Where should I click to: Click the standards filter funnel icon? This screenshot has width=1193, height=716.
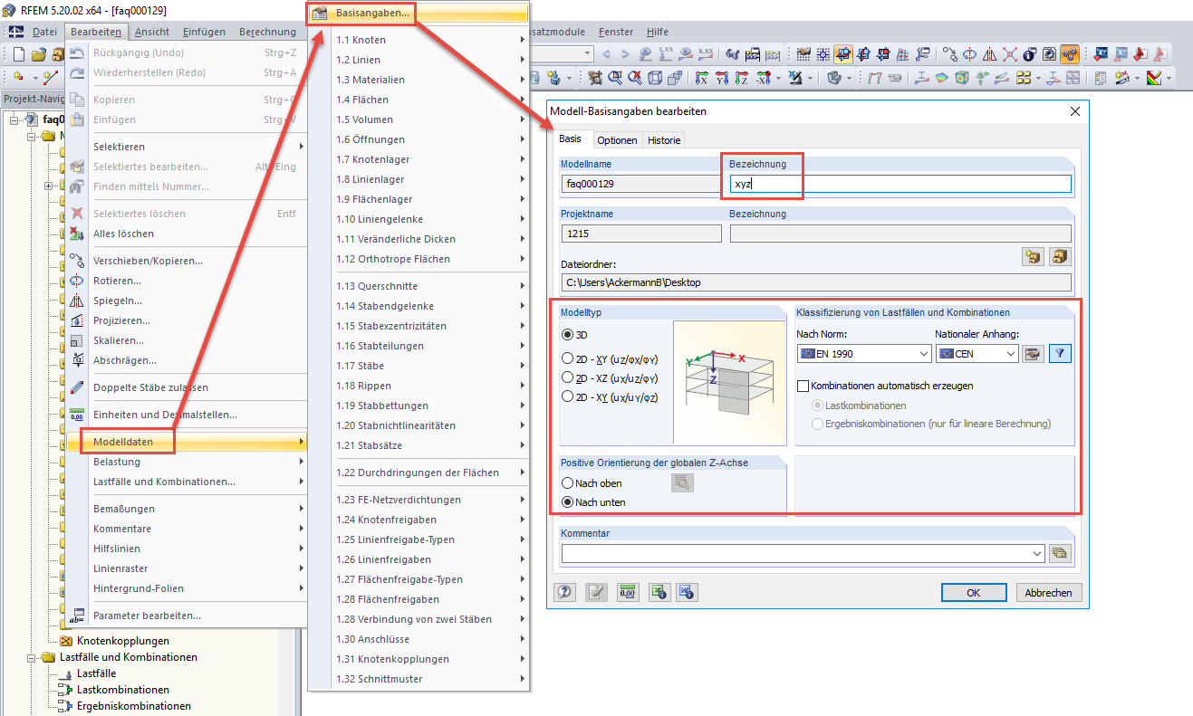coord(1060,354)
